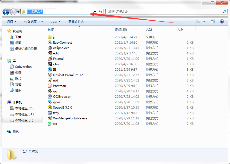Screen dimensions: 230x164
Task: Click the date 2021/4/6 14:27
Action: (x=126, y=37)
